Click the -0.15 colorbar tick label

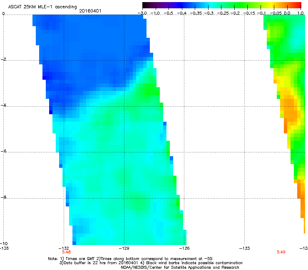pyautogui.click(x=249, y=13)
